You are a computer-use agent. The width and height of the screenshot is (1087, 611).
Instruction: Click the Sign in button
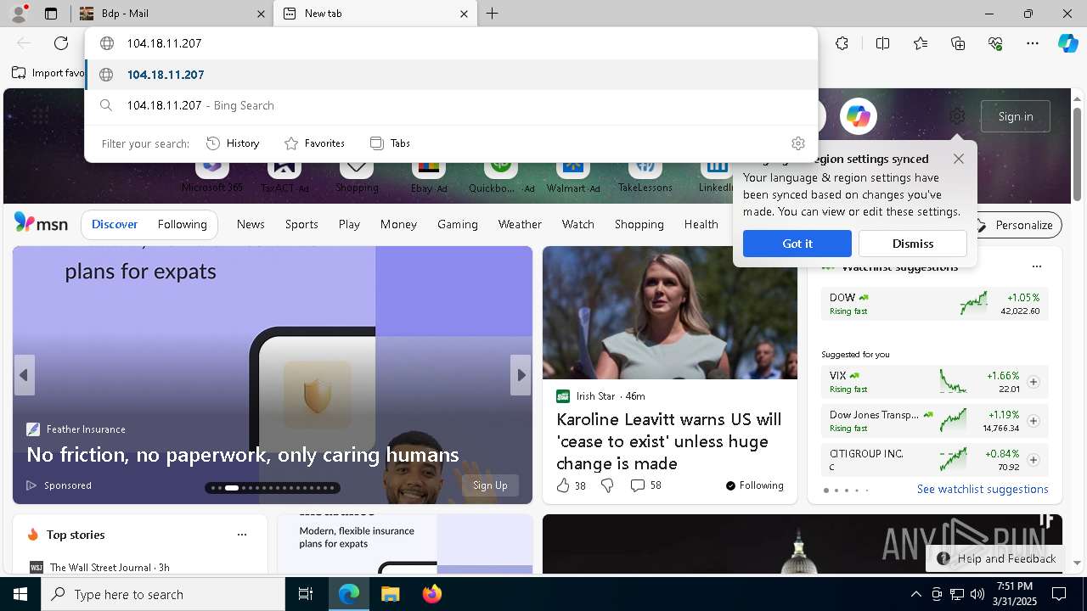(x=1015, y=116)
